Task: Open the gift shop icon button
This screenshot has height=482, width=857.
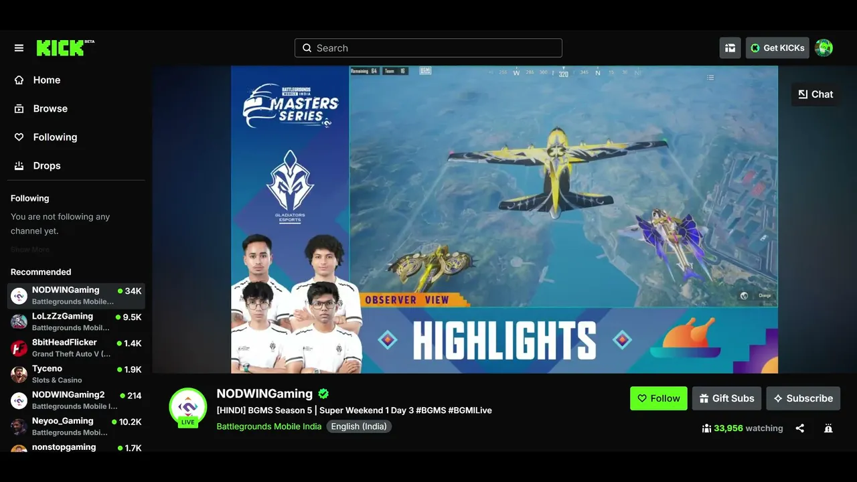Action: point(730,48)
